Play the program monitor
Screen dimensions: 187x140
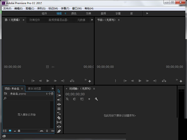click(x=140, y=81)
